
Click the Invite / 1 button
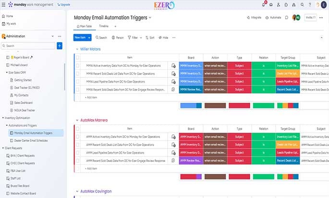click(x=311, y=18)
